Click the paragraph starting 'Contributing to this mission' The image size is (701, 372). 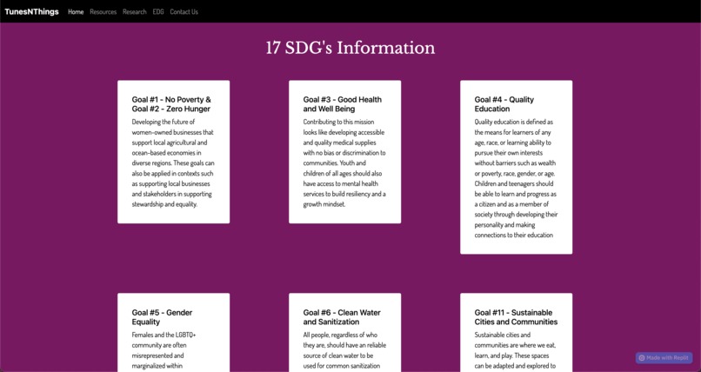pos(344,163)
